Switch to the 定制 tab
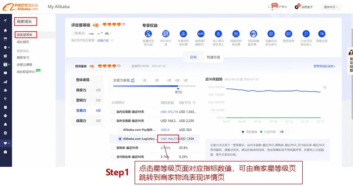This screenshot has height=186, width=353. (x=193, y=57)
